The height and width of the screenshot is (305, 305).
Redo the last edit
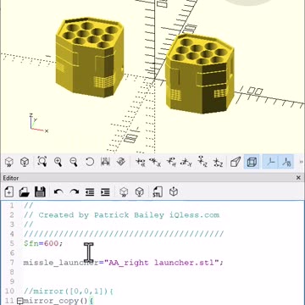75,192
